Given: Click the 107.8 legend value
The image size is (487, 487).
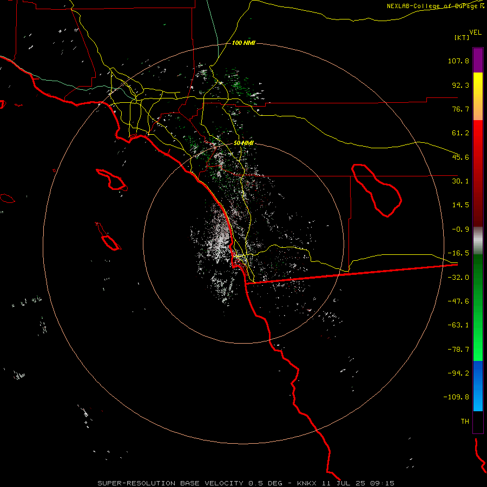Looking at the screenshot, I should pos(458,61).
